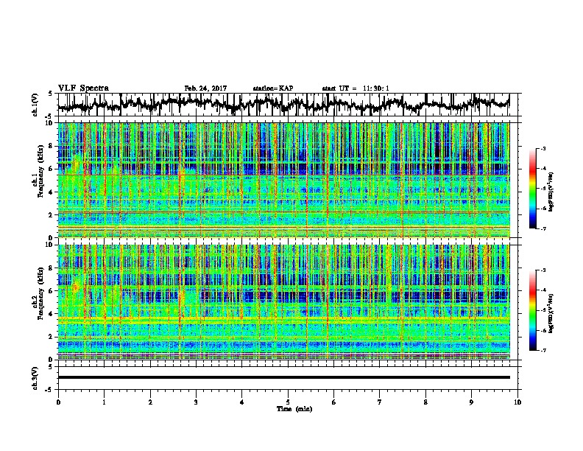This screenshot has width=583, height=451.
Task: Click the "start UT = 11:30: 1" text
Action: pyautogui.click(x=356, y=88)
